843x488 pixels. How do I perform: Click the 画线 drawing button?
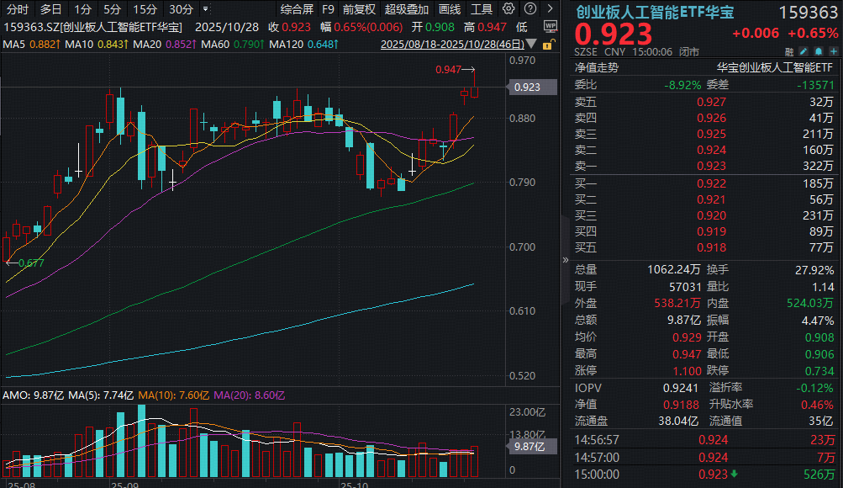tap(450, 9)
